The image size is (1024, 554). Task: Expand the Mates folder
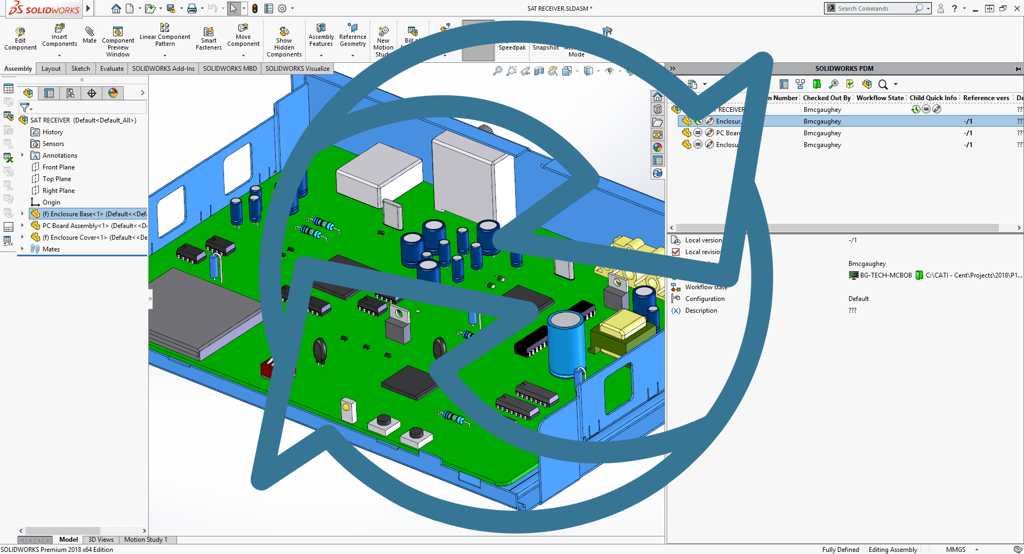pyautogui.click(x=21, y=249)
